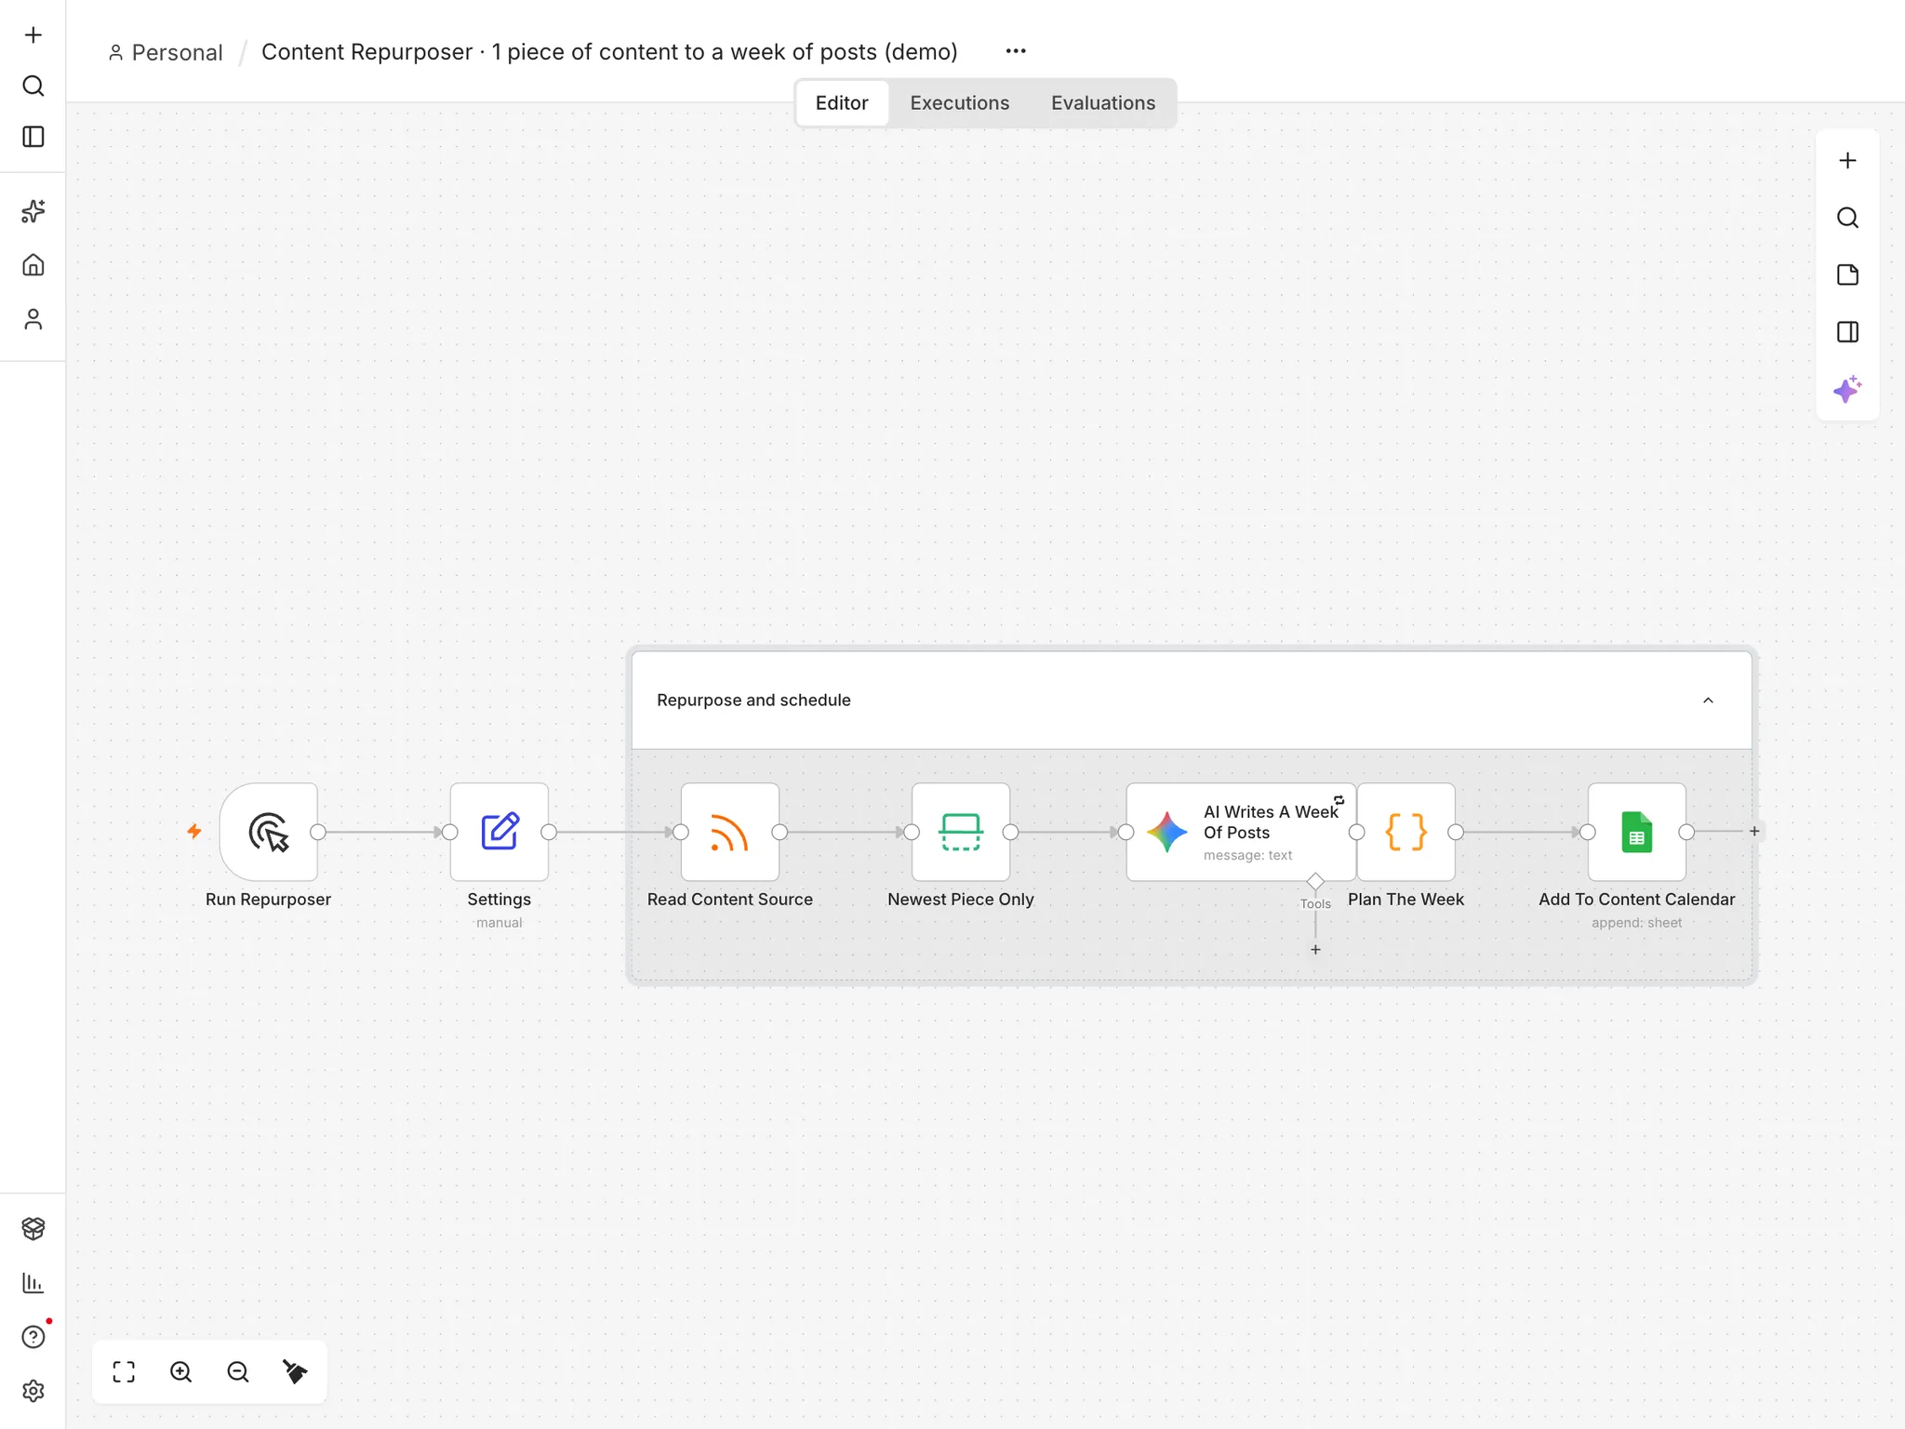Add a sticky note from right toolbar

pos(1847,274)
